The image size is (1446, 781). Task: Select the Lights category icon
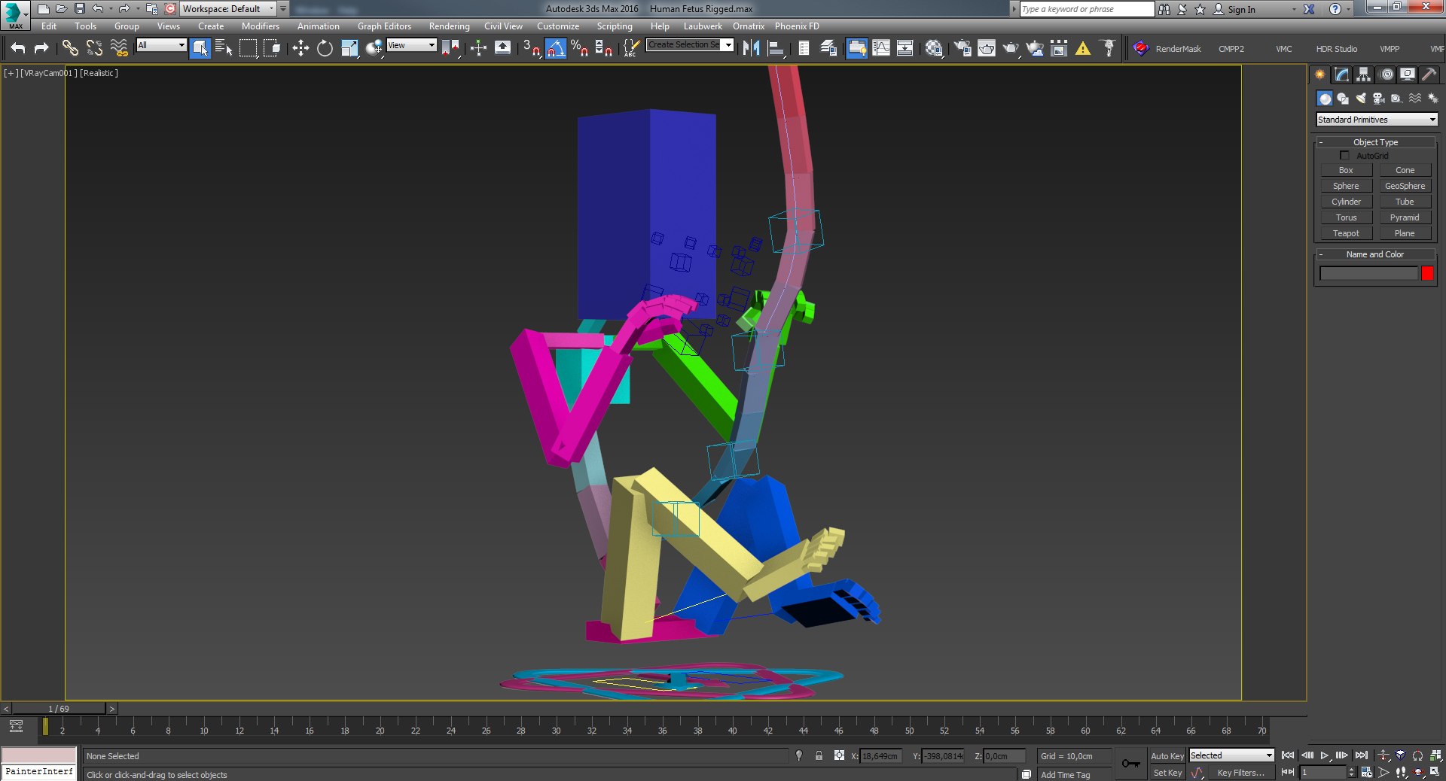pyautogui.click(x=1361, y=99)
